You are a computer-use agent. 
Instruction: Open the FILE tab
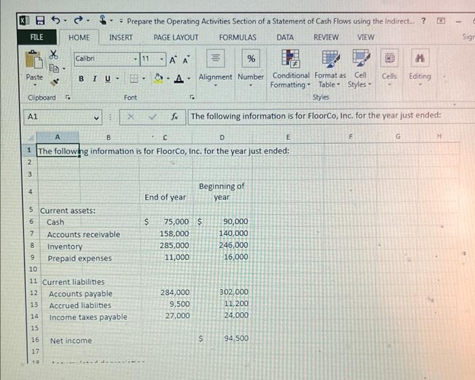click(x=37, y=37)
